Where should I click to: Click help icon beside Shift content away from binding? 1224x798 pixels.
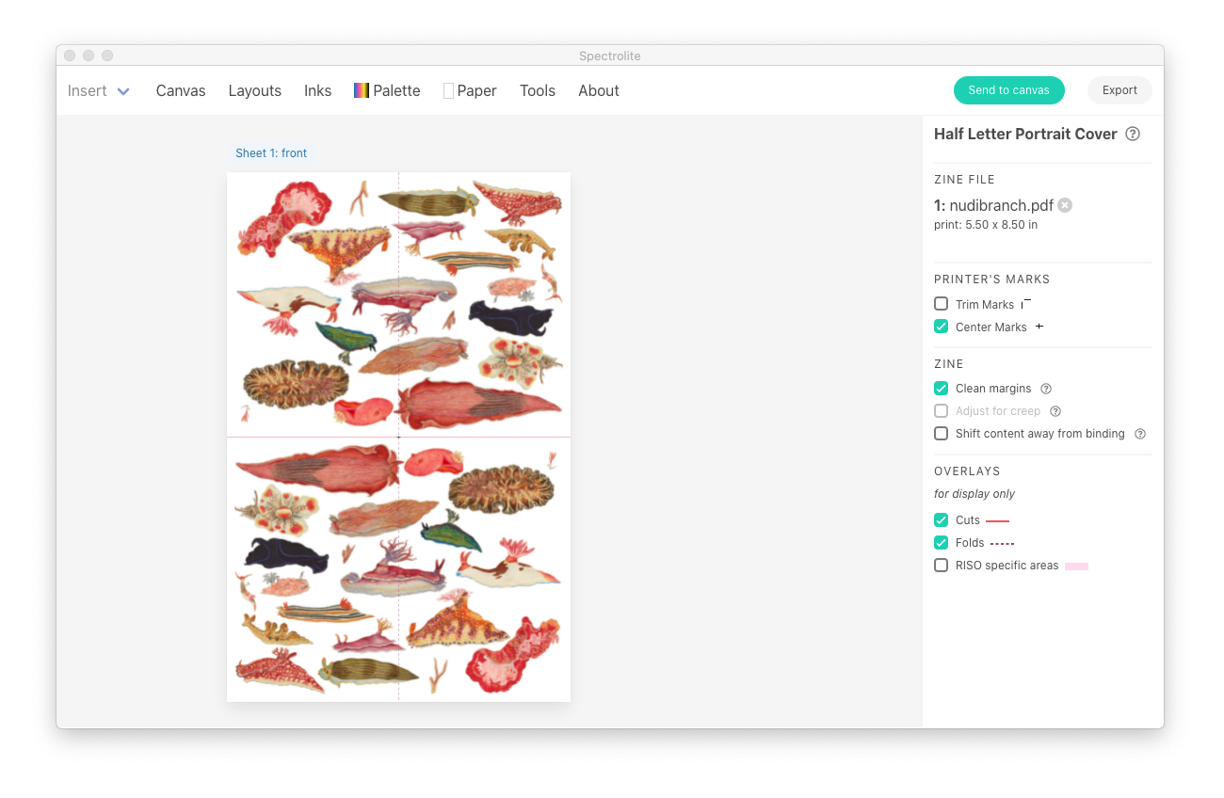[1140, 434]
